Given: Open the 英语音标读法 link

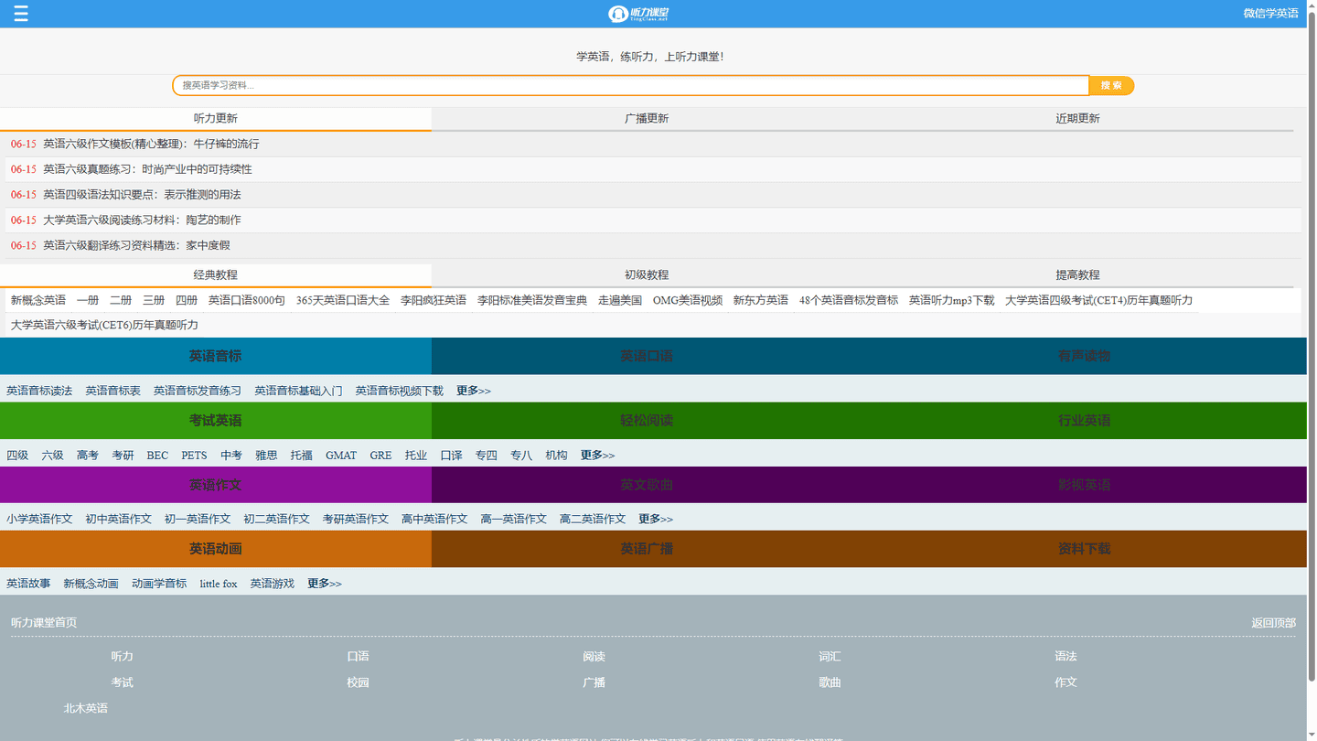Looking at the screenshot, I should [x=39, y=391].
